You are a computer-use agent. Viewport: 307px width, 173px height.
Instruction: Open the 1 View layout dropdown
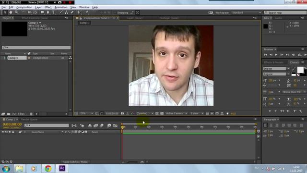pos(197,113)
